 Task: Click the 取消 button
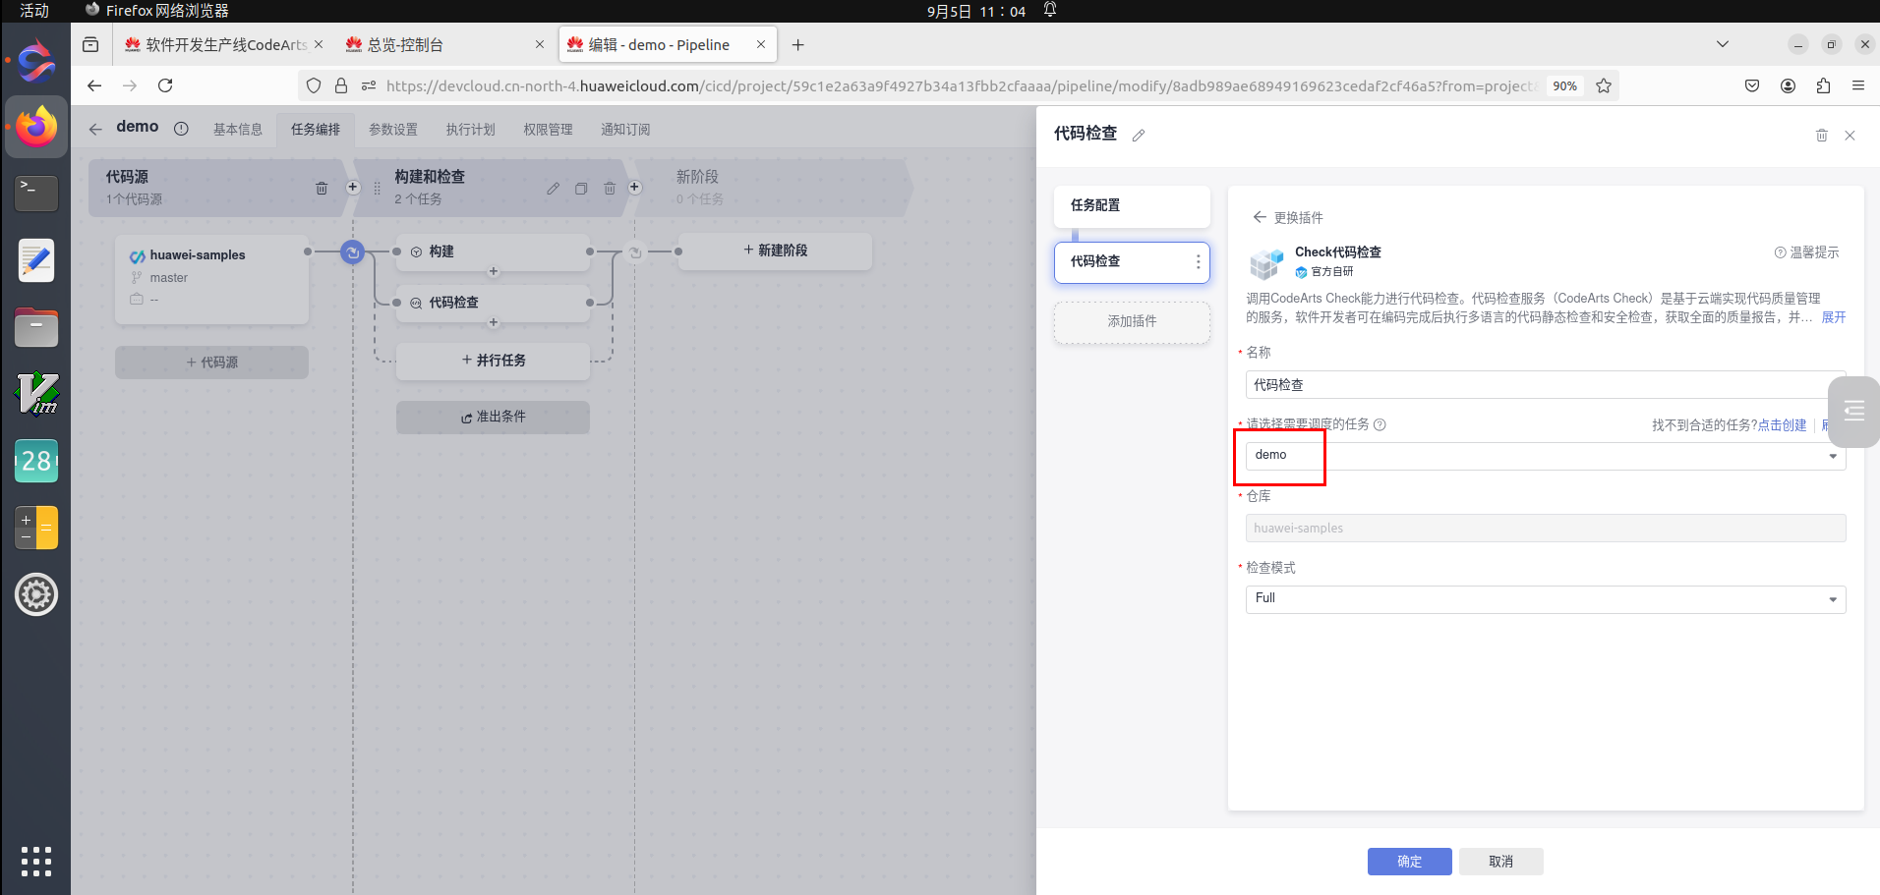coord(1501,862)
